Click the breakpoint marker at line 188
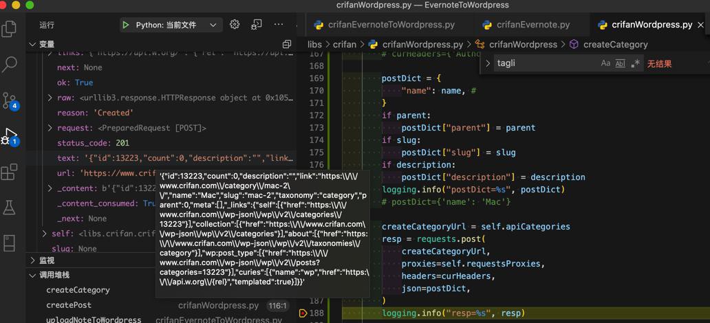 (x=303, y=313)
